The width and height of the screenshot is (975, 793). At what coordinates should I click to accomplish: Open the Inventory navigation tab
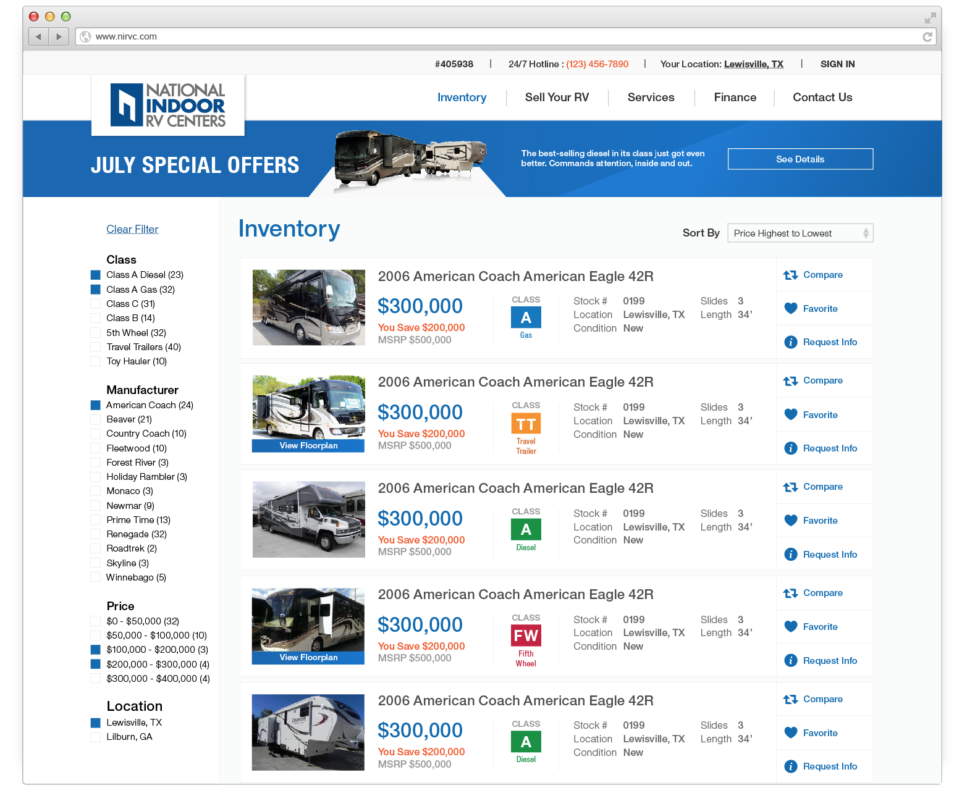tap(462, 98)
